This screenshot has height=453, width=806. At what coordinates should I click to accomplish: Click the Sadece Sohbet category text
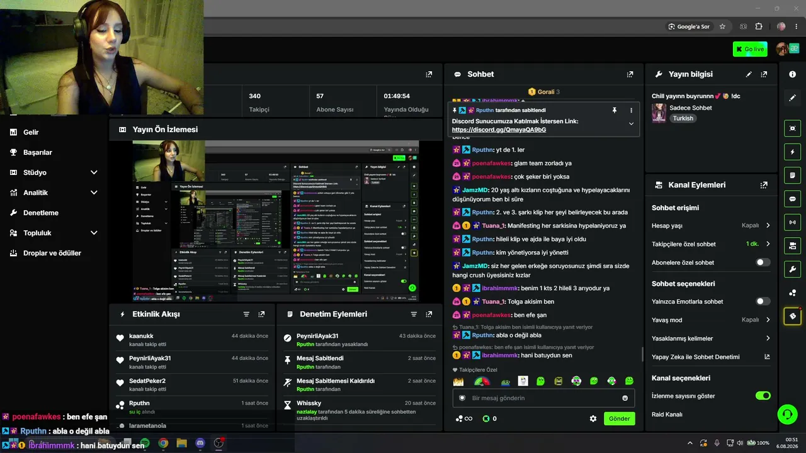click(x=691, y=108)
